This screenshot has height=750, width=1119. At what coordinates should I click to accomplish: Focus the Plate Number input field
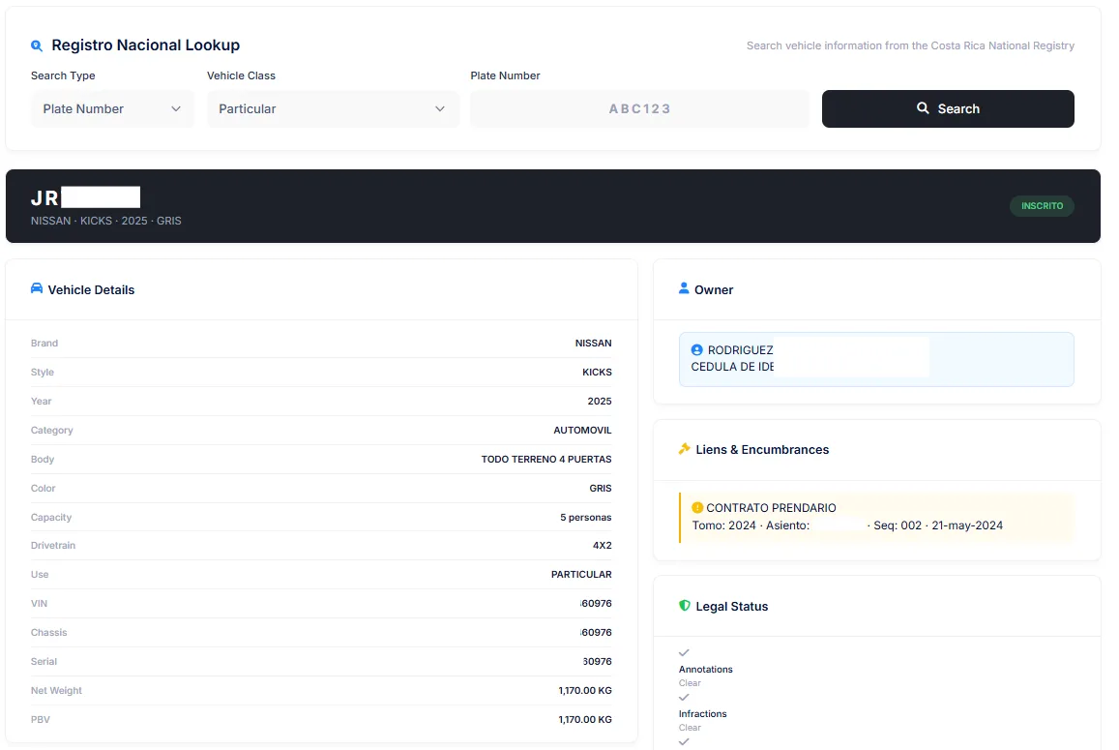point(639,108)
